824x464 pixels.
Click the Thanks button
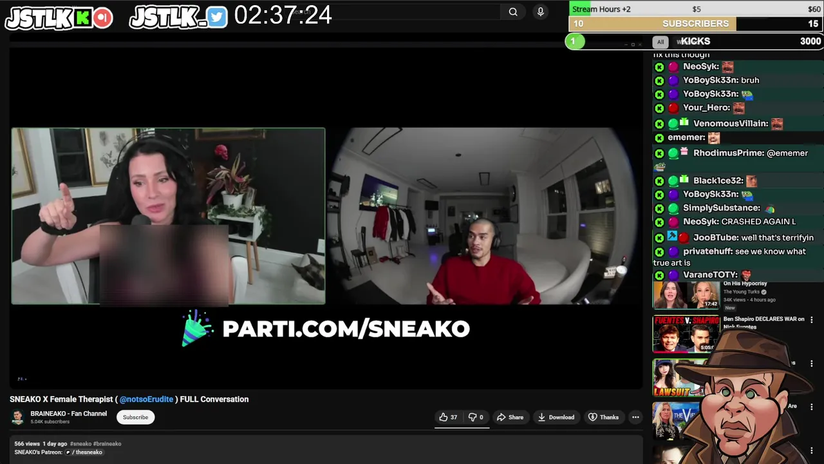[603, 417]
